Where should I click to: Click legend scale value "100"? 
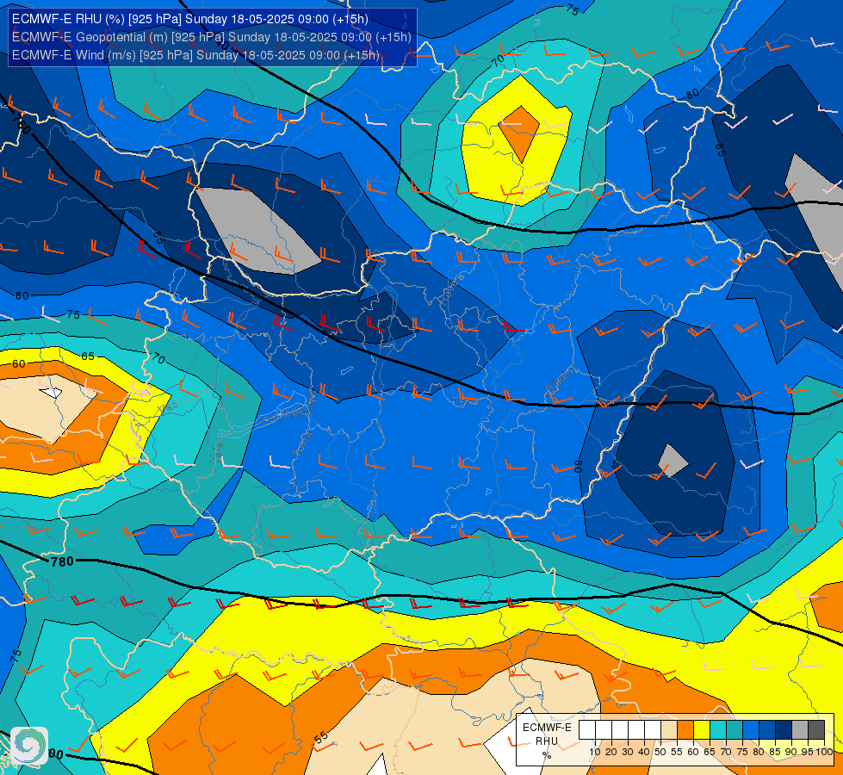(825, 752)
